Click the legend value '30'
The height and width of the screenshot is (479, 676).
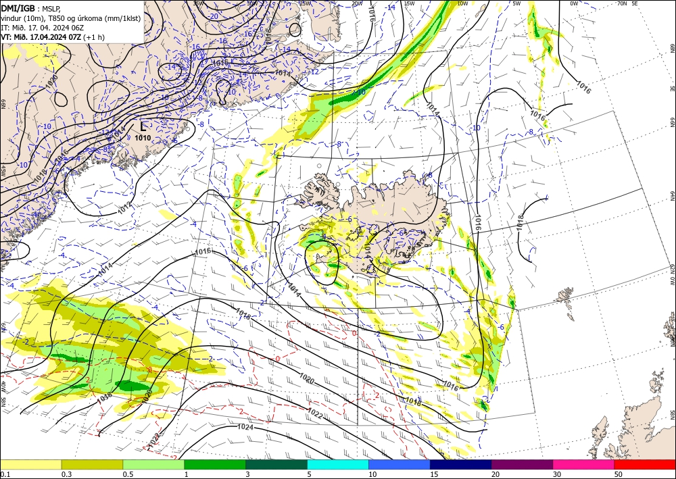click(x=557, y=474)
